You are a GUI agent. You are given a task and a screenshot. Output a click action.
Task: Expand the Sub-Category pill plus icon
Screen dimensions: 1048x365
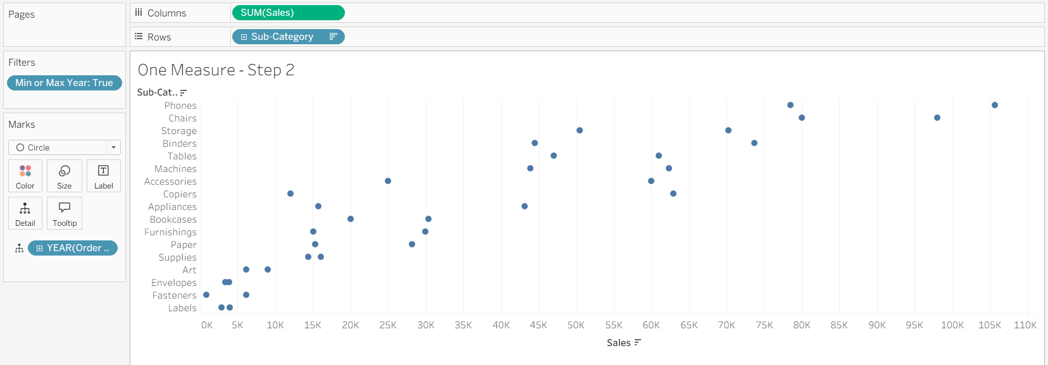244,37
